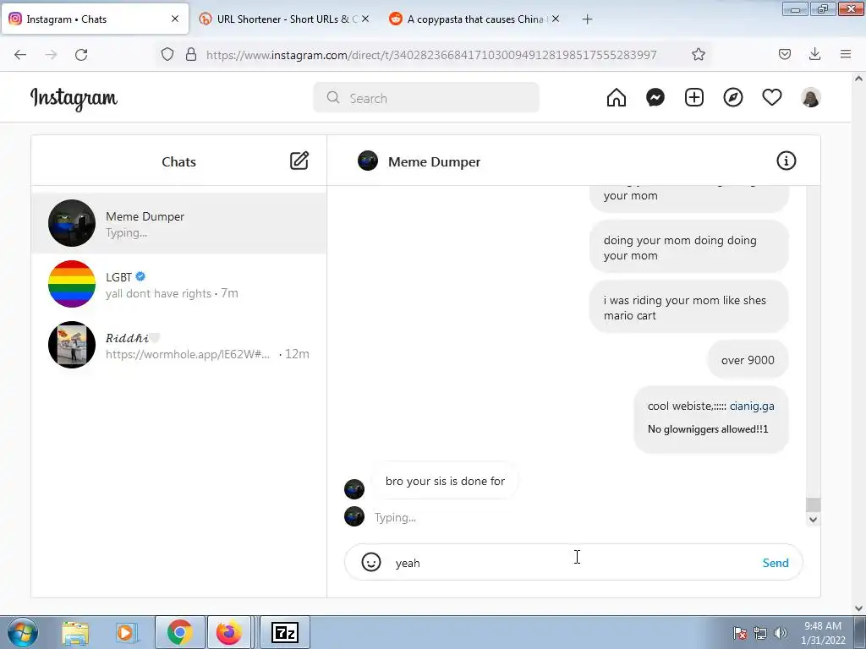Click the 'Chats' heading text
This screenshot has height=649, width=866.
click(178, 161)
